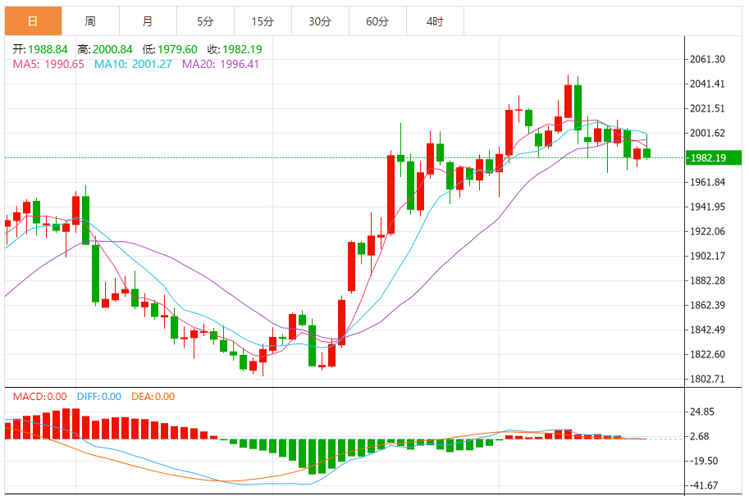Click the 1882.28 price axis label
The width and height of the screenshot is (749, 496).
[707, 280]
